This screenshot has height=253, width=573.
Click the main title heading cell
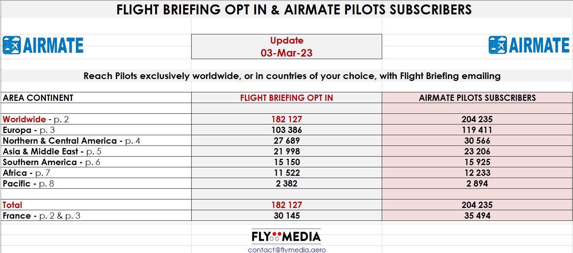(287, 9)
